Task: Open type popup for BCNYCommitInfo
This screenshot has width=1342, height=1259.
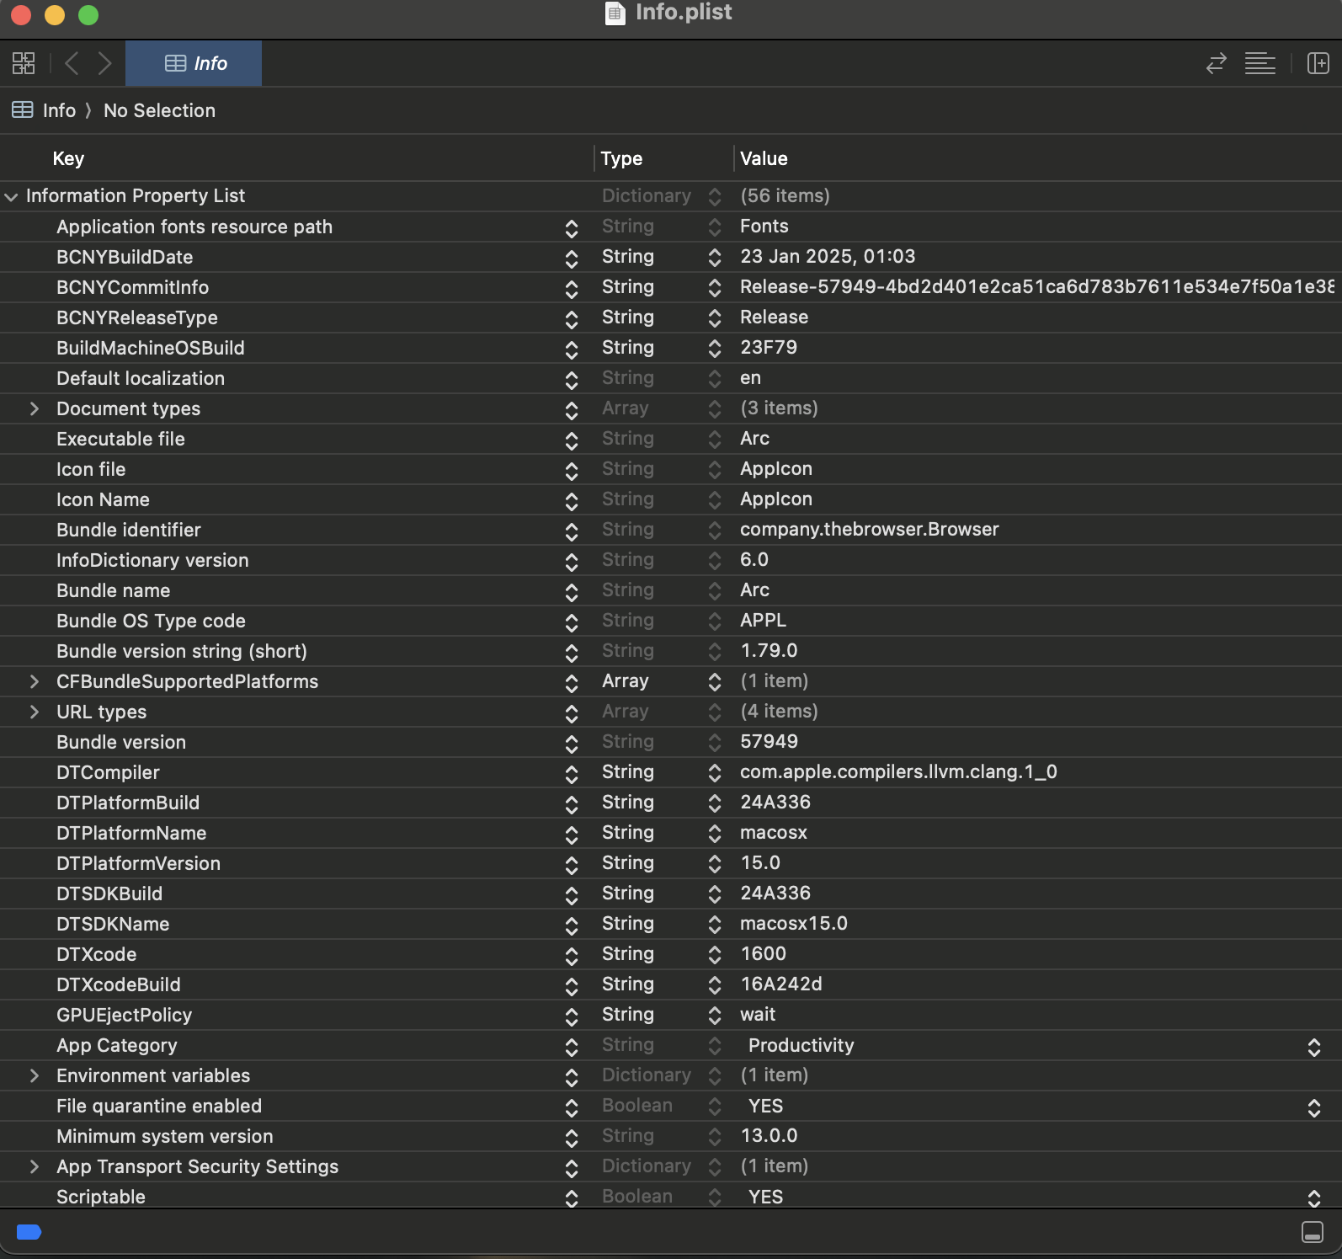Action: coord(715,287)
